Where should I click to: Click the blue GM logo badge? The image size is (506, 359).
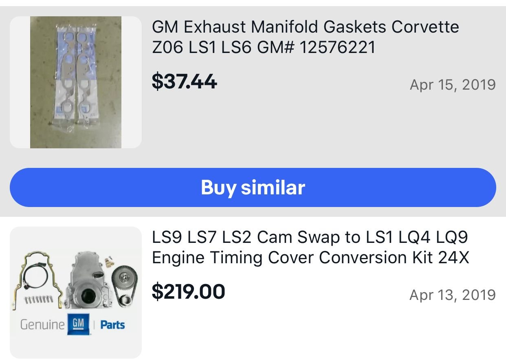pos(77,325)
